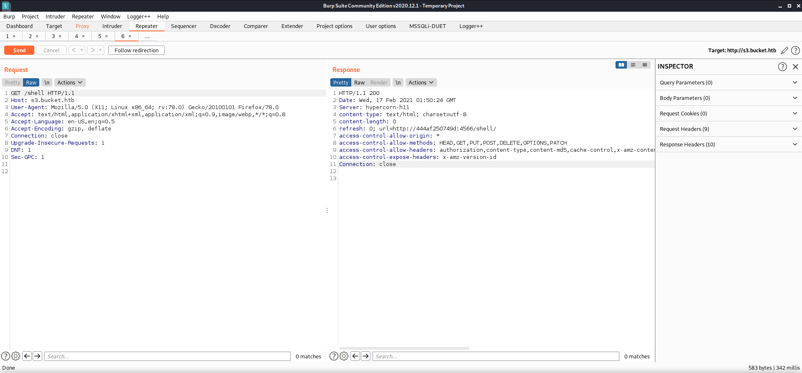Open the Burp menu
Image resolution: width=802 pixels, height=373 pixels.
[9, 17]
